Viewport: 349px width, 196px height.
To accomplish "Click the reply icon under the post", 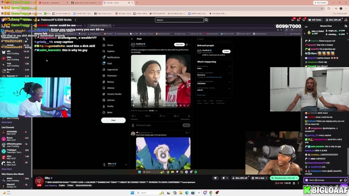I will [x=133, y=116].
